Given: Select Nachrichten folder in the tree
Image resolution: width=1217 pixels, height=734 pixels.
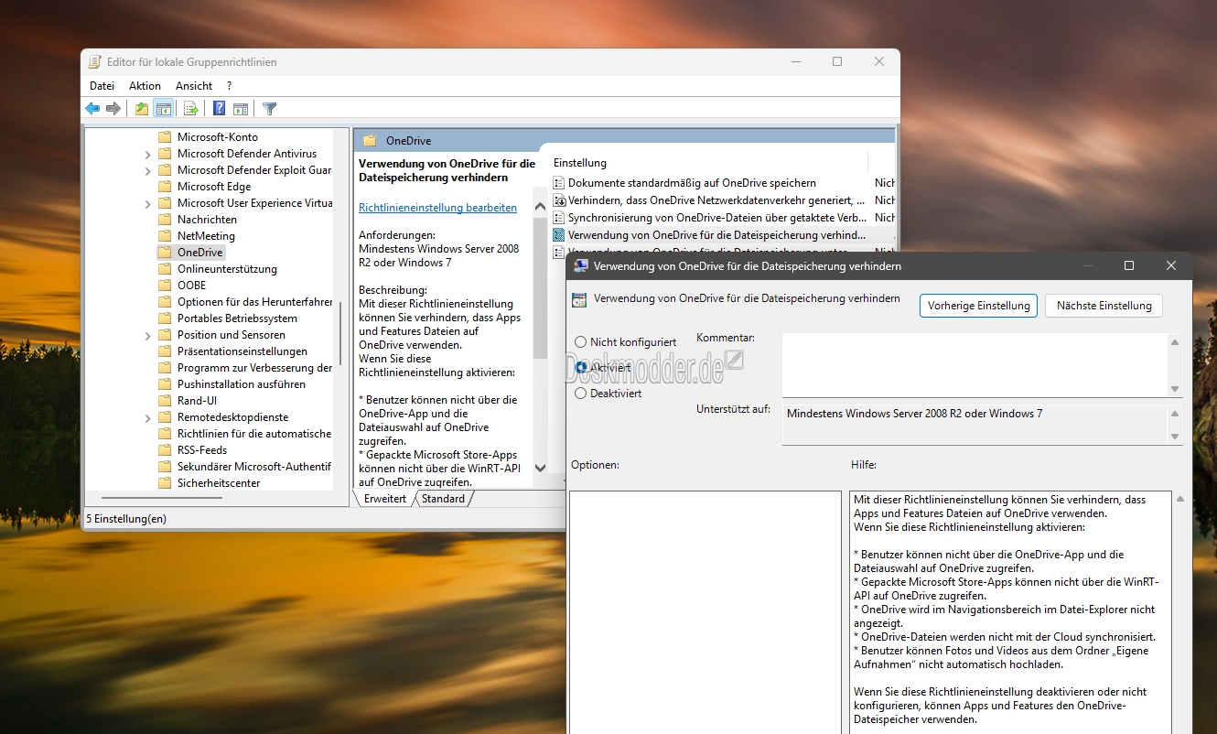Looking at the screenshot, I should tap(207, 220).
